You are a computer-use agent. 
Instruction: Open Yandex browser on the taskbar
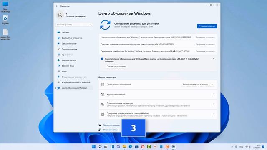(155, 147)
